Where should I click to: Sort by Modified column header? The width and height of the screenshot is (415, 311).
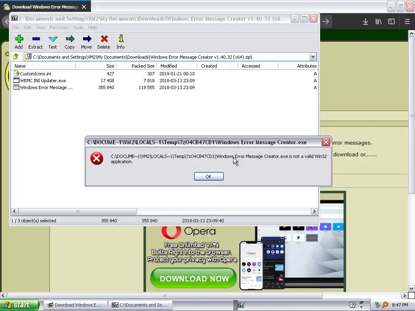point(177,66)
